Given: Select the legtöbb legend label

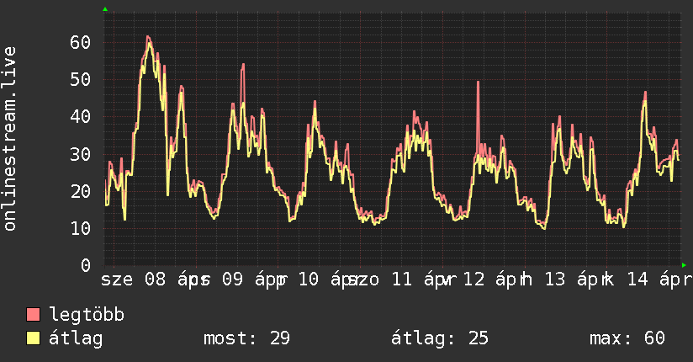Looking at the screenshot, I should (x=87, y=315).
